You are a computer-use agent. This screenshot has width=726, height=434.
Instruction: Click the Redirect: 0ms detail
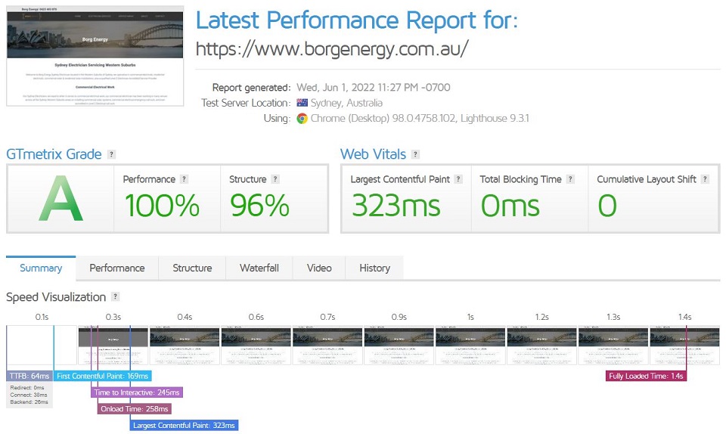[x=27, y=388]
